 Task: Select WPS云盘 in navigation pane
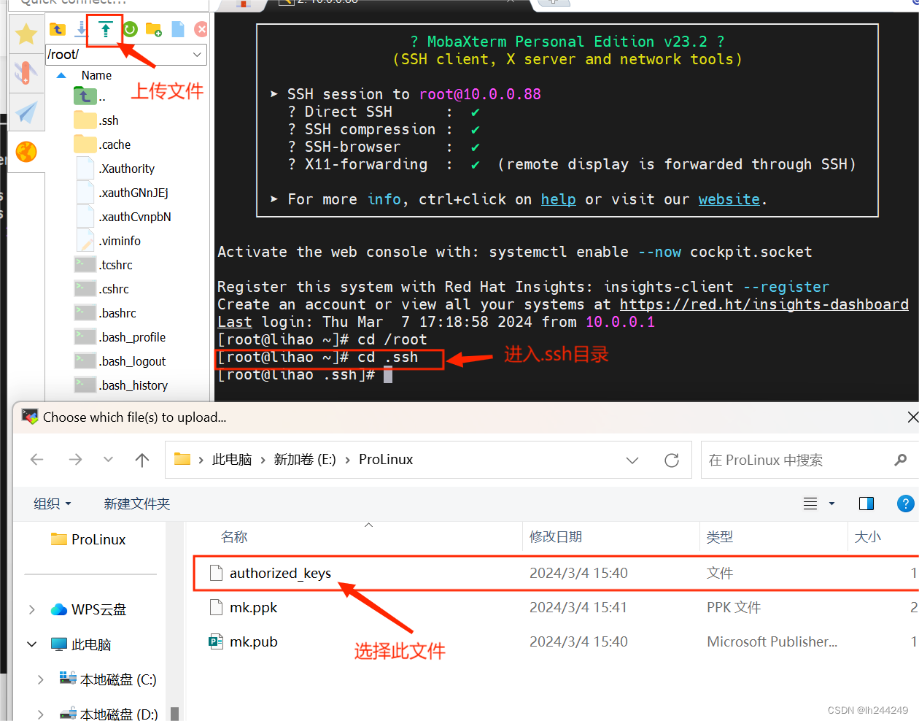coord(89,609)
